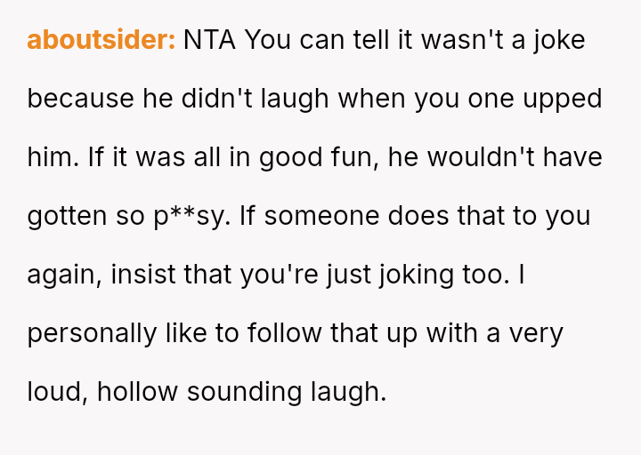The image size is (641, 455).
Task: Click the word "insist" in the comment
Action: pos(142,275)
